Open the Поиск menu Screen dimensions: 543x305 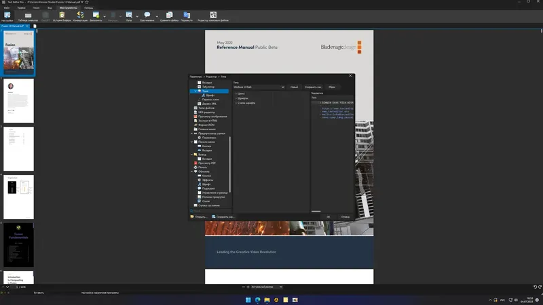pyautogui.click(x=36, y=7)
